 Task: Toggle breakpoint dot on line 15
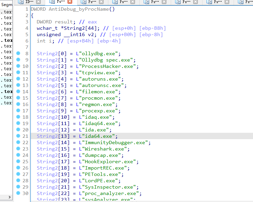coord(18,98)
